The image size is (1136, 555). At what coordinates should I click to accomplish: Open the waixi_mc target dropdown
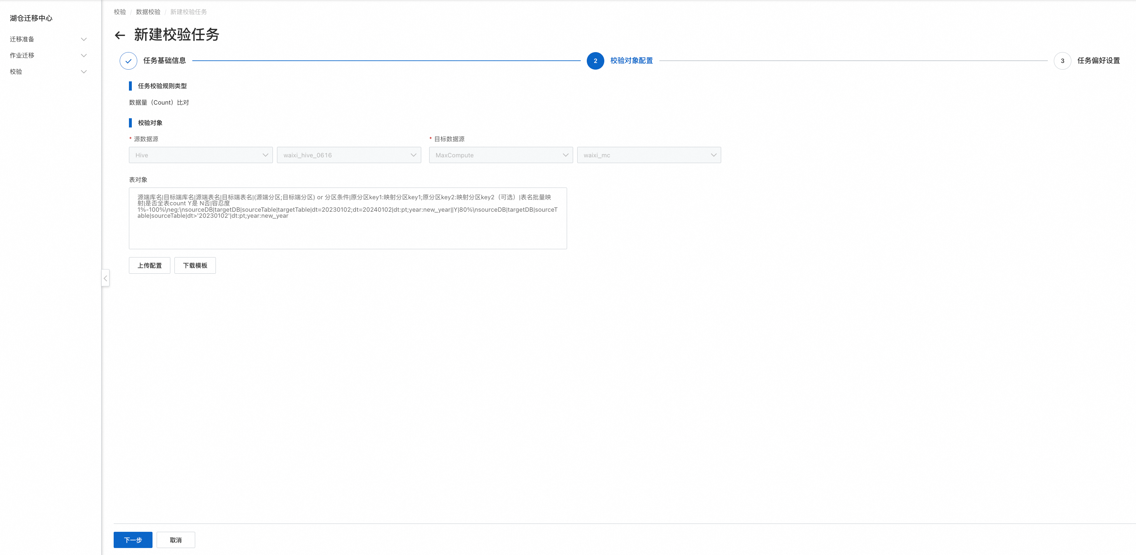click(649, 155)
